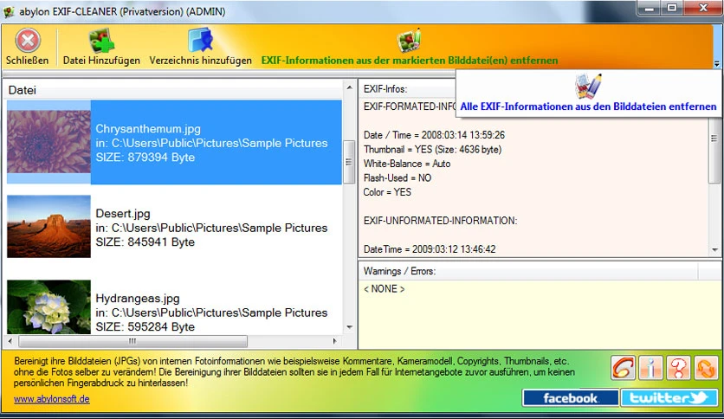The height and width of the screenshot is (419, 724).
Task: Click 'EXIF-Informationen aus der markierten Bilddatei(en) entfernen' text
Action: pyautogui.click(x=410, y=61)
